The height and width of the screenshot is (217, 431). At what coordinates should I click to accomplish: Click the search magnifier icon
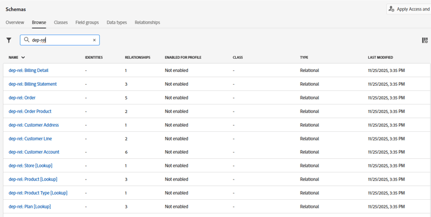coord(26,40)
